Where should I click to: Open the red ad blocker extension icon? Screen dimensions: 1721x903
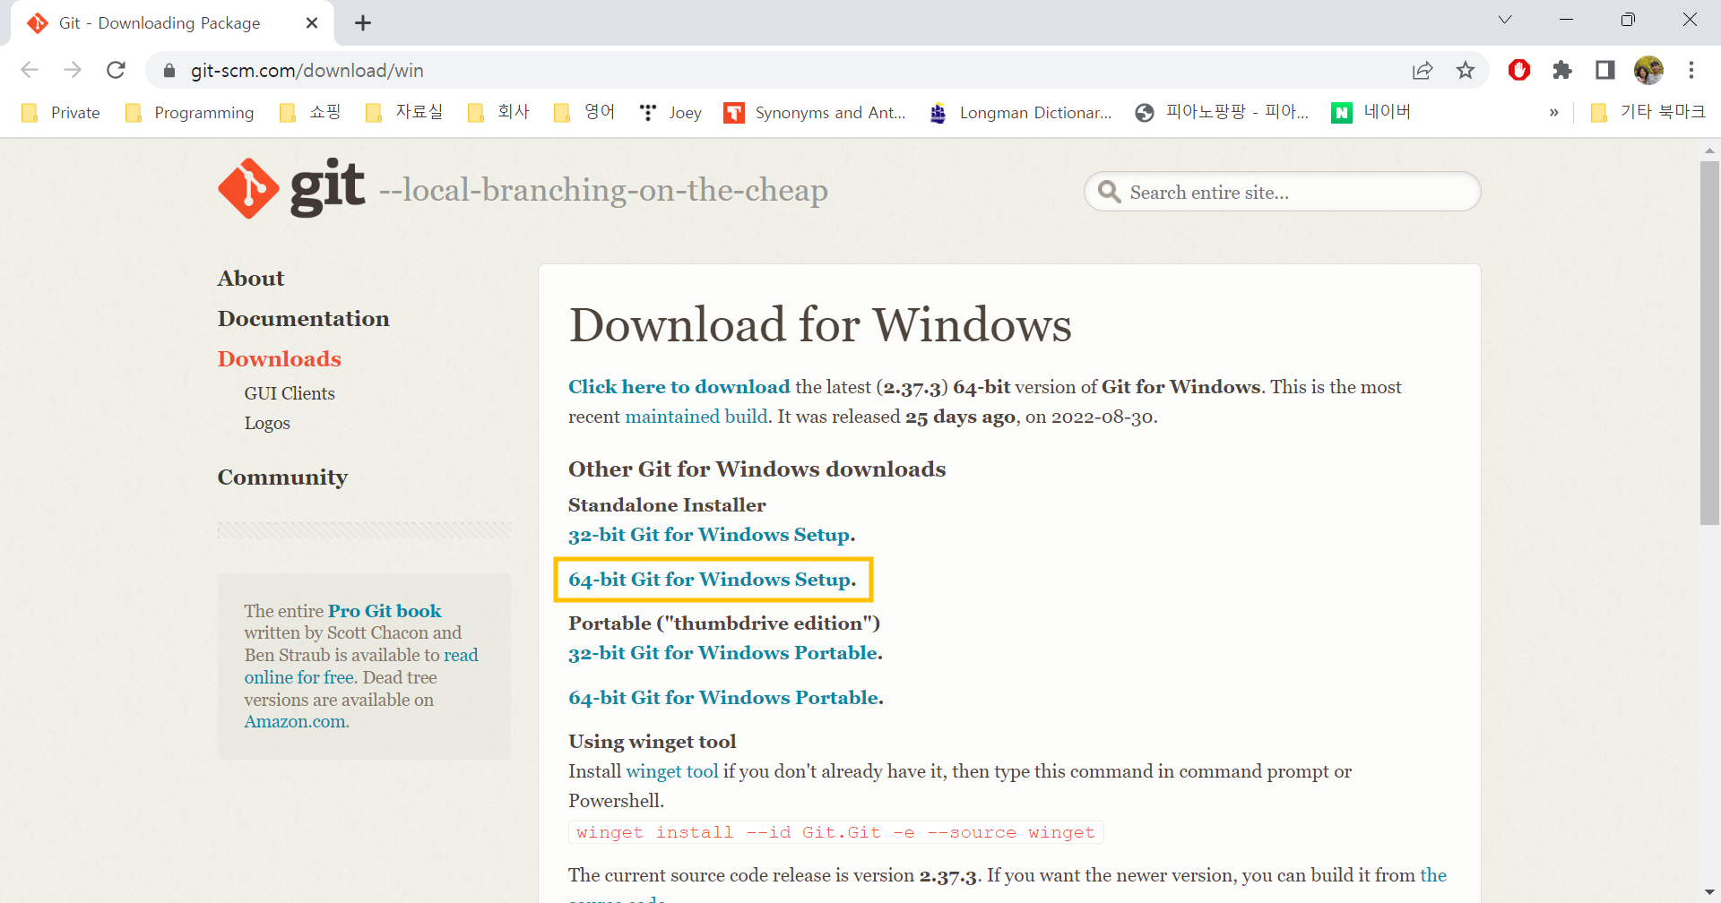pyautogui.click(x=1519, y=70)
